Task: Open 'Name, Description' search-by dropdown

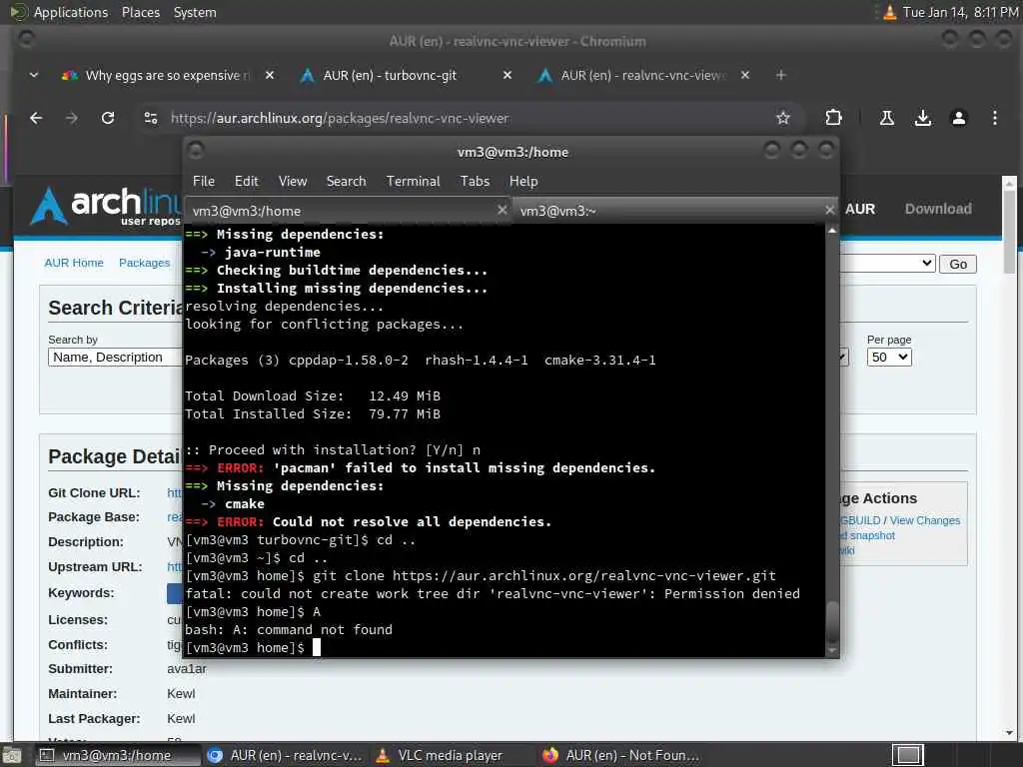Action: [115, 358]
